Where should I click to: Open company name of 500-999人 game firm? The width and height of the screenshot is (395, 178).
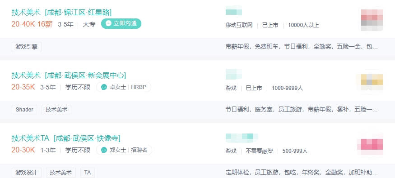(242, 138)
